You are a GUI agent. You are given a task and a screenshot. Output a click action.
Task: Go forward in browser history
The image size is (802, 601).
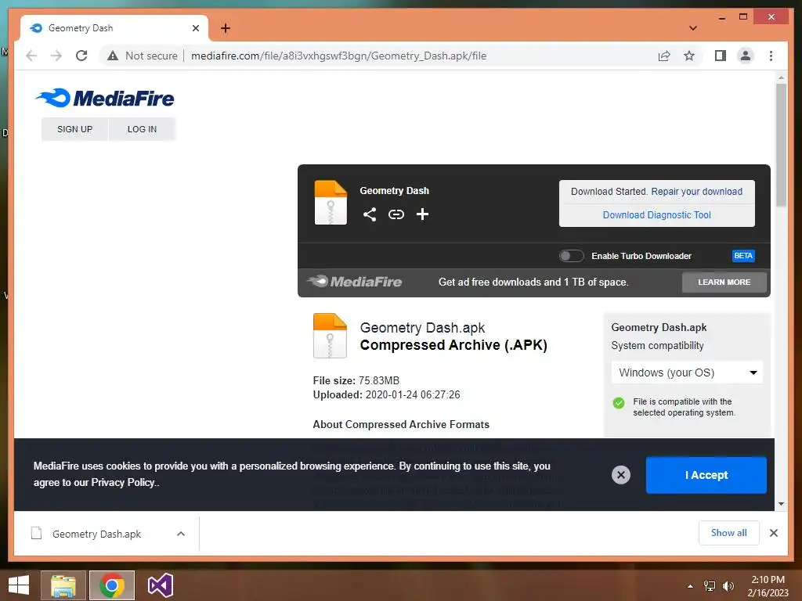click(x=56, y=56)
